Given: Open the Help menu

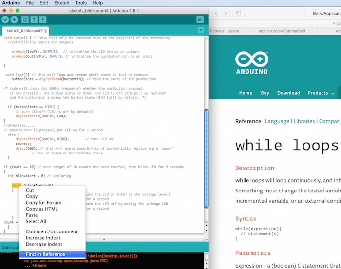Looking at the screenshot, I should 97,3.
